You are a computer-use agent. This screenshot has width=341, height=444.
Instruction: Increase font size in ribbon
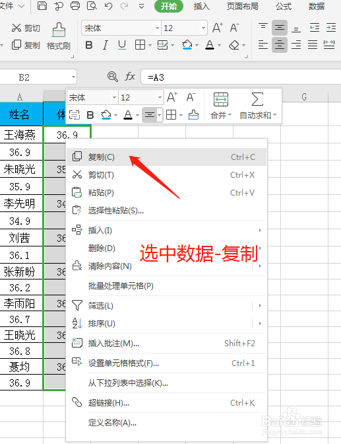point(218,28)
